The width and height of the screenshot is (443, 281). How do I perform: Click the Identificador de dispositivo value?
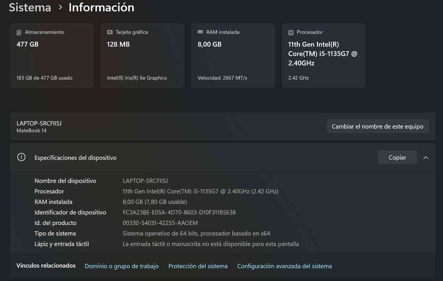[x=179, y=212]
